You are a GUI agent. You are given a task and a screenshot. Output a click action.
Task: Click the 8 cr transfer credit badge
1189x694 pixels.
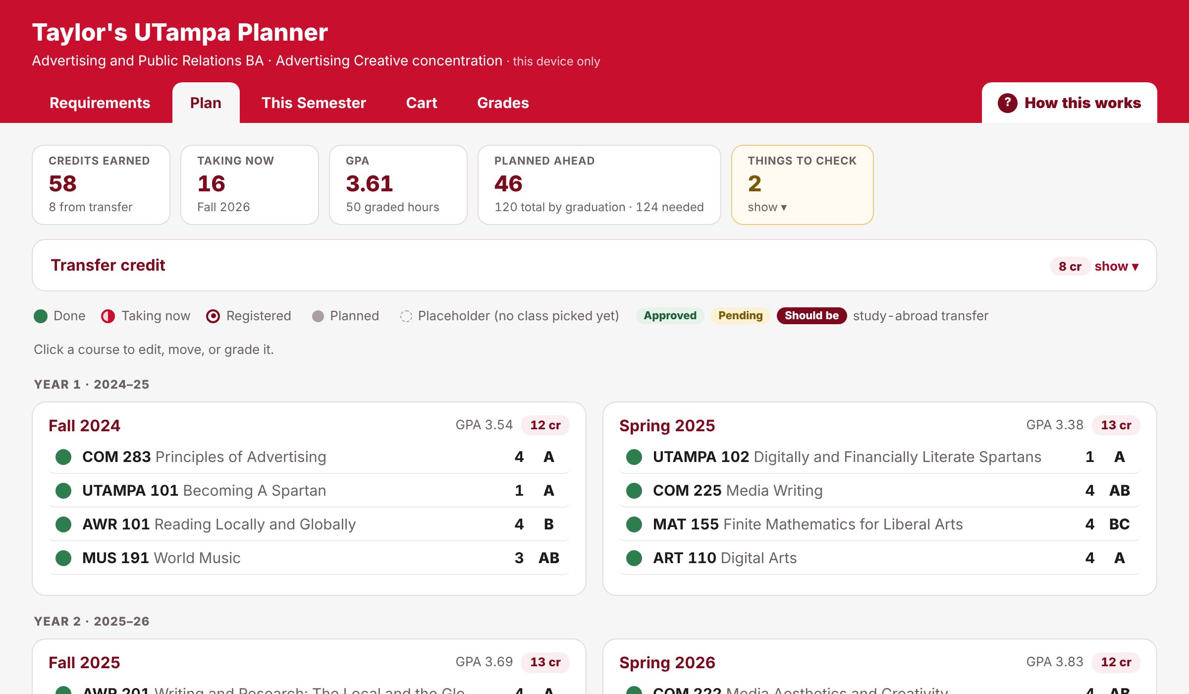click(x=1070, y=266)
